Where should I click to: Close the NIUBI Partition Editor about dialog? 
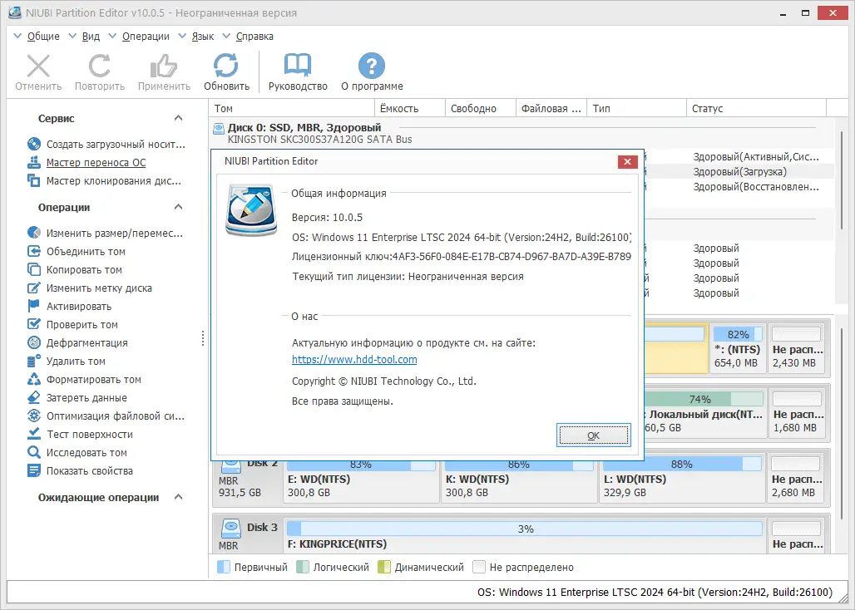[x=627, y=161]
